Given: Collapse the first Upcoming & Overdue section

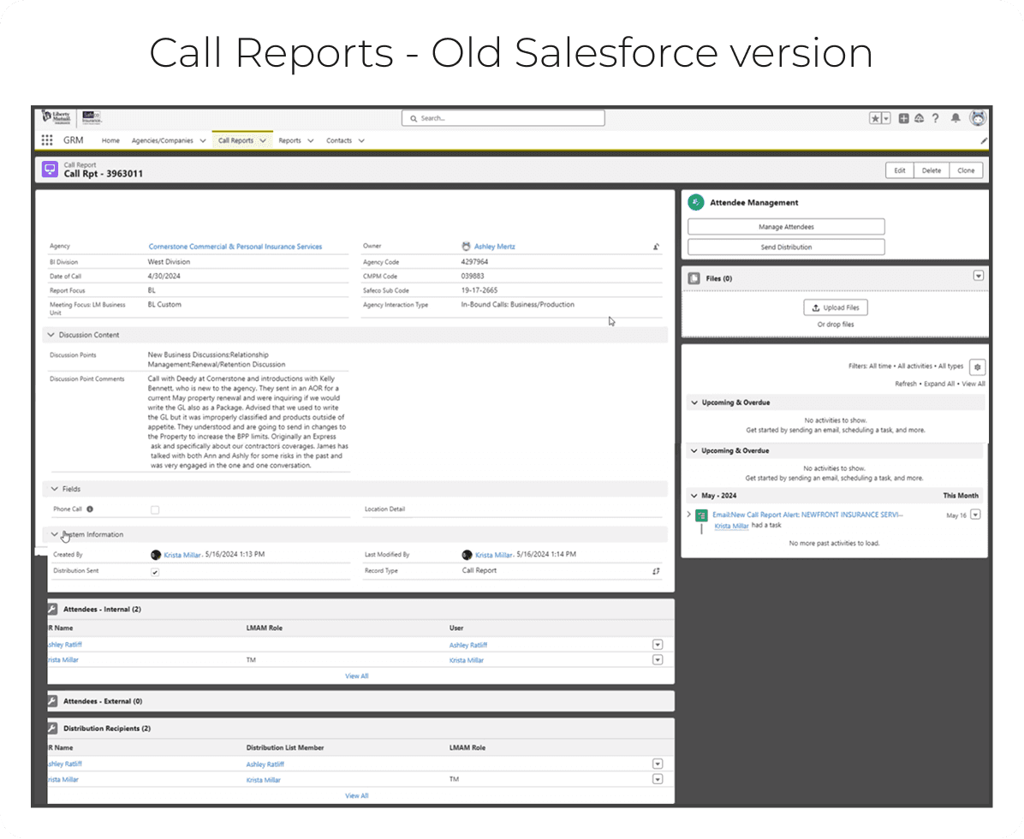Looking at the screenshot, I should click(694, 403).
